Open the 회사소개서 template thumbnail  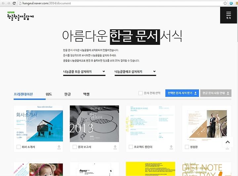[x=38, y=124]
